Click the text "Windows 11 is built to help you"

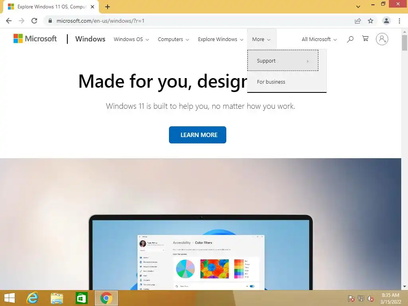[157, 106]
